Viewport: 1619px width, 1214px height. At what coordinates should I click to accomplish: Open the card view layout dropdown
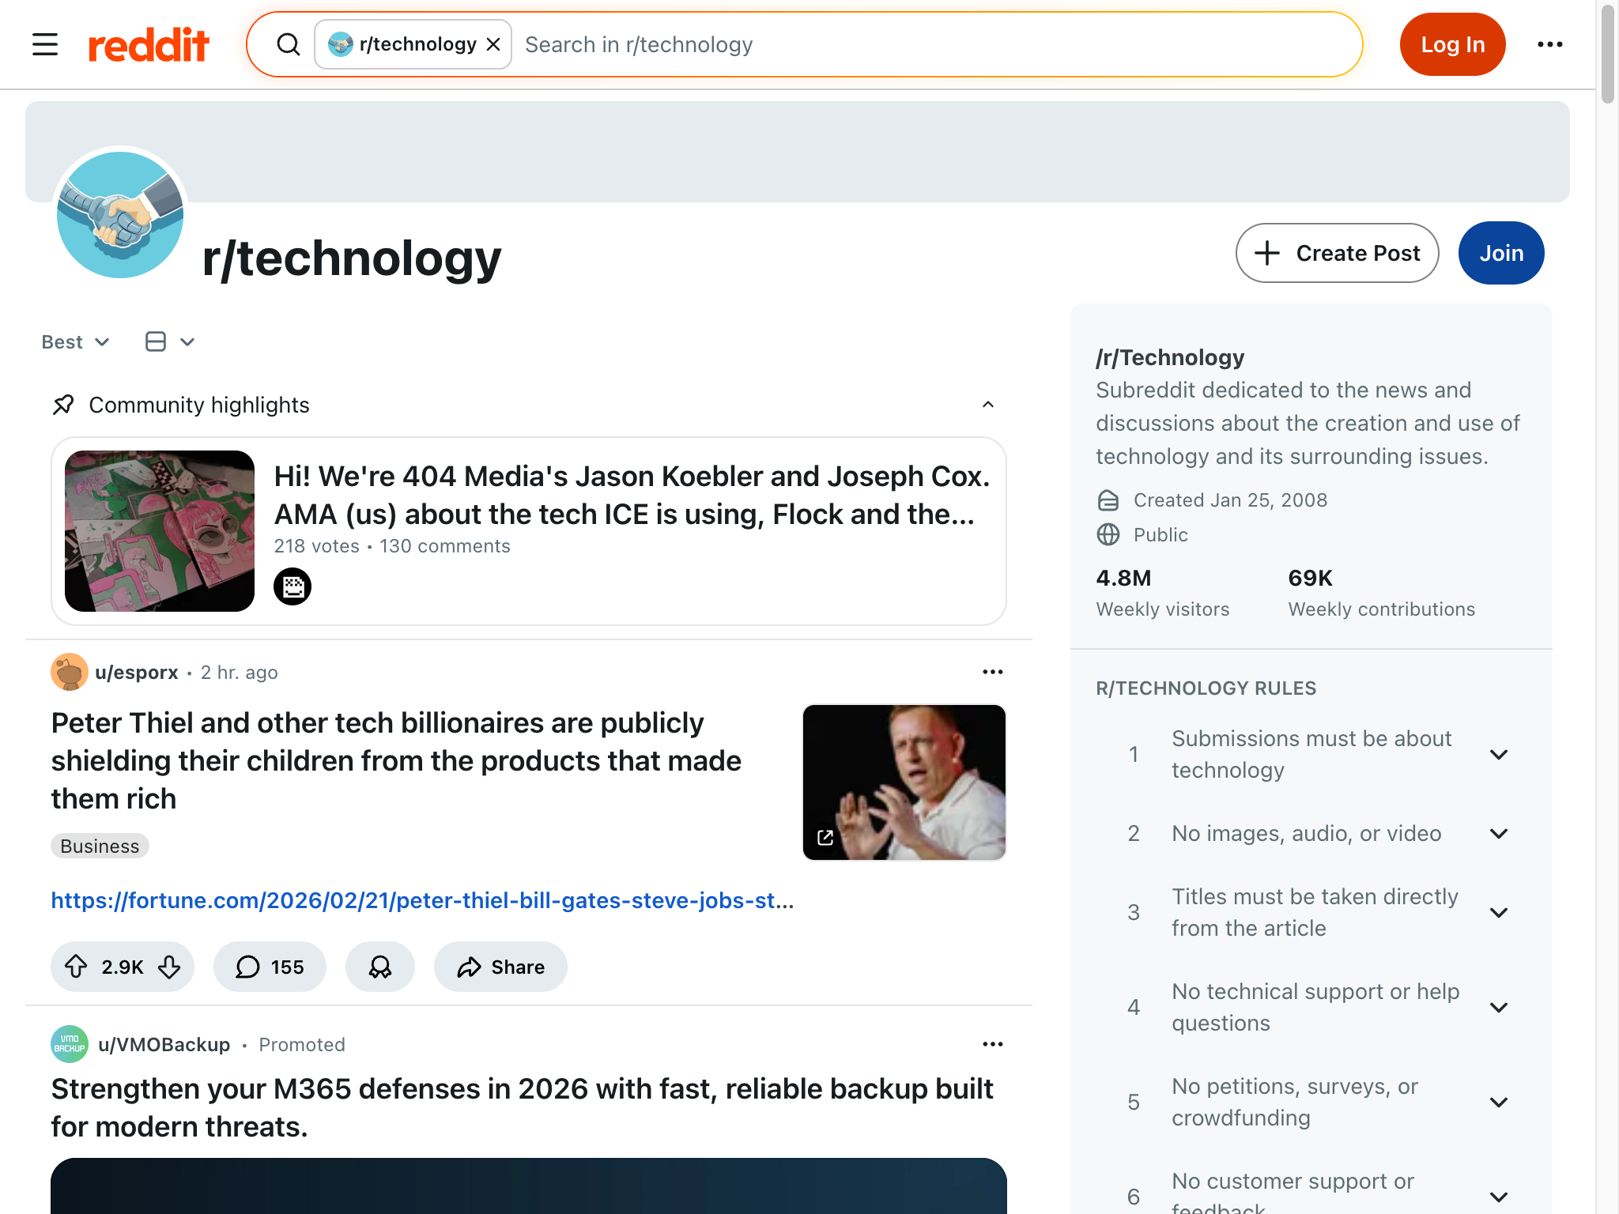tap(170, 342)
